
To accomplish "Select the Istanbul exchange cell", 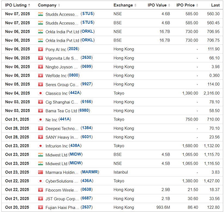I will pos(121,172).
